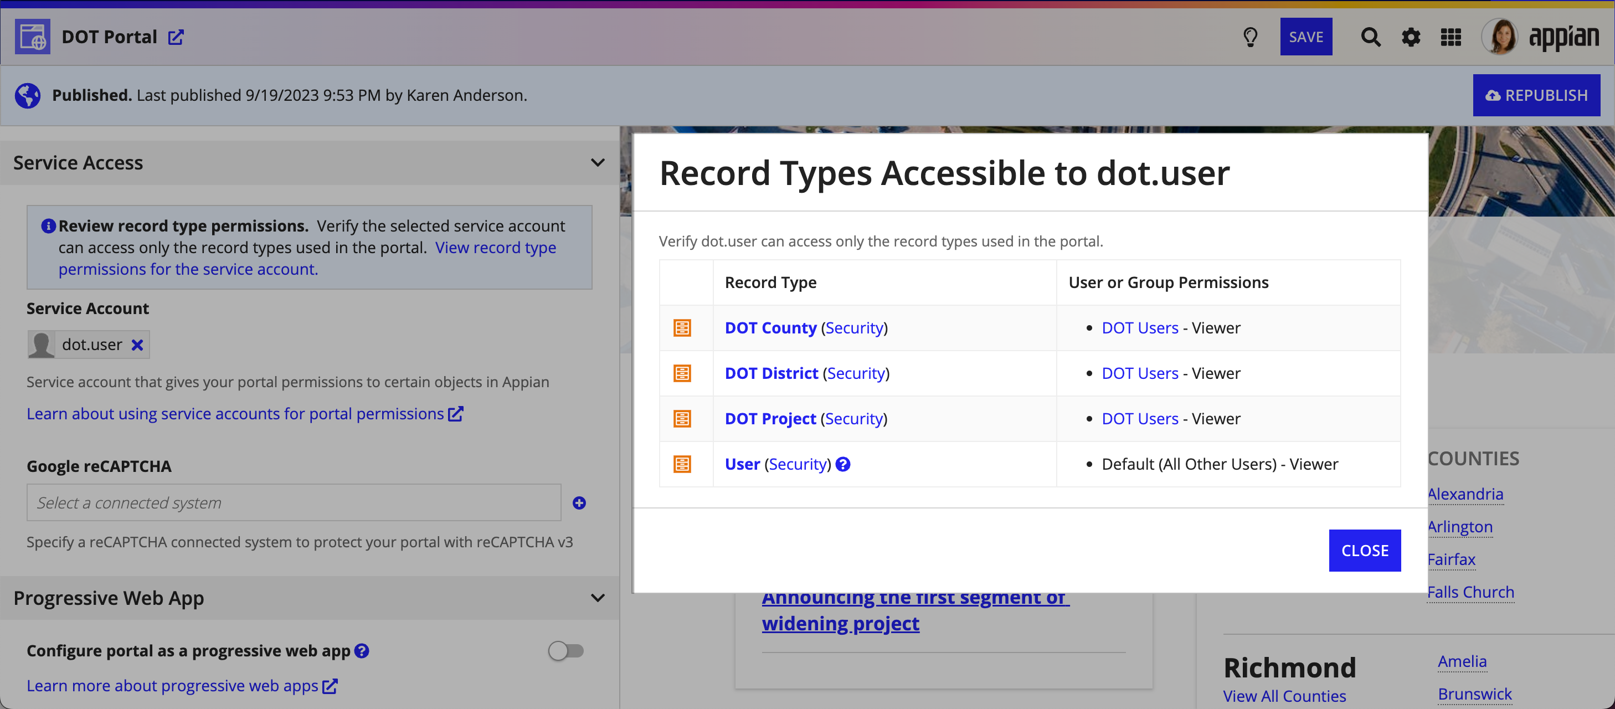Open Learn about using service accounts link
The image size is (1615, 709).
244,414
